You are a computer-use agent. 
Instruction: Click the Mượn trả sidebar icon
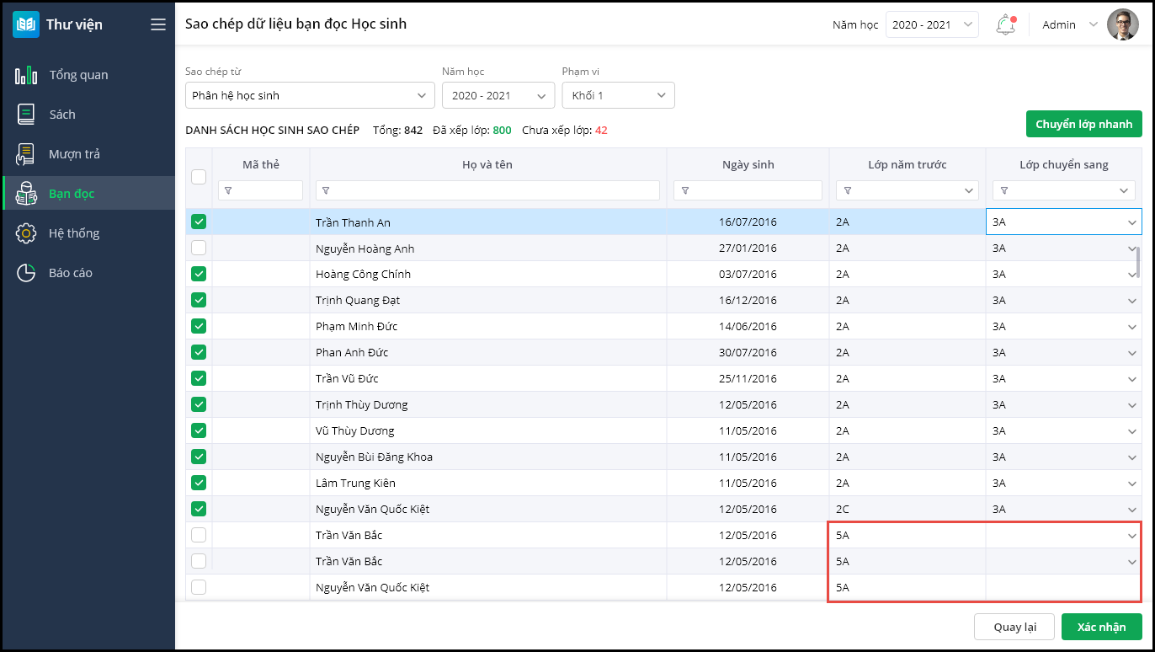[26, 154]
